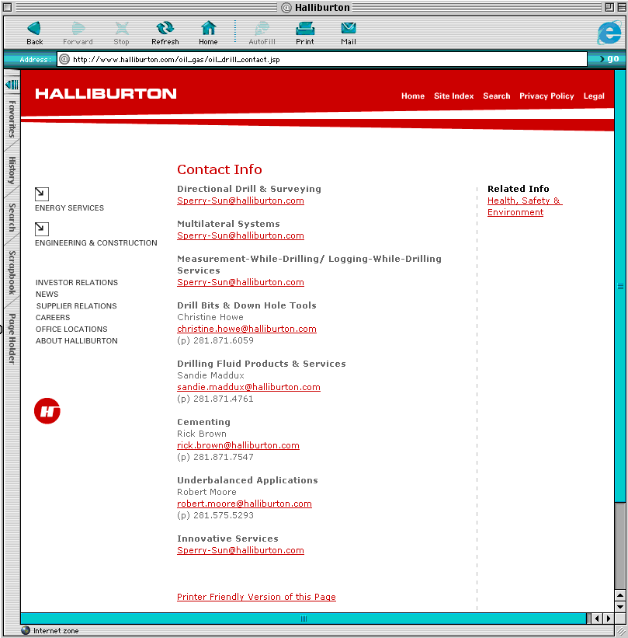Click the address bar URL field

(322, 59)
